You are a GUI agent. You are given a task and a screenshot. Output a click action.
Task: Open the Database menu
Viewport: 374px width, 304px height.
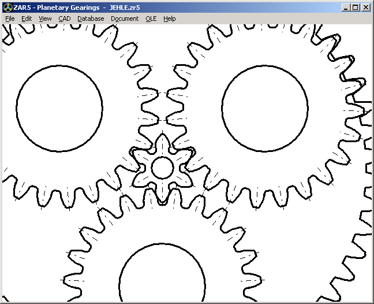click(x=91, y=18)
